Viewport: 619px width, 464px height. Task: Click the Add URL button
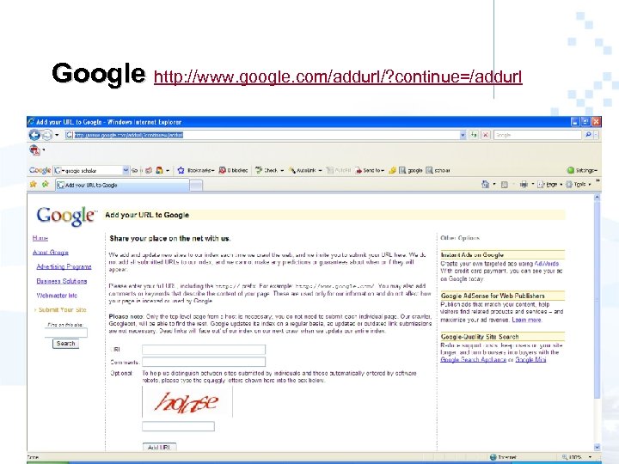[x=160, y=447]
